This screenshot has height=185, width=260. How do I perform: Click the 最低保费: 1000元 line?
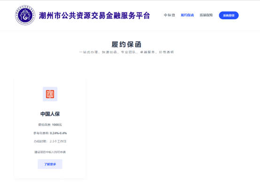(50, 125)
